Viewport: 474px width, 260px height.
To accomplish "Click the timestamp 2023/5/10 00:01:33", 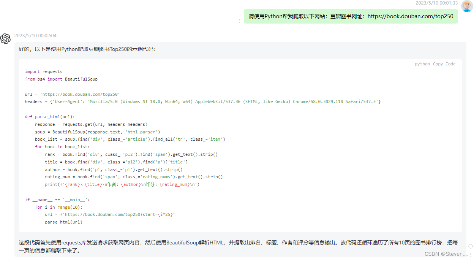I will 436,3.
